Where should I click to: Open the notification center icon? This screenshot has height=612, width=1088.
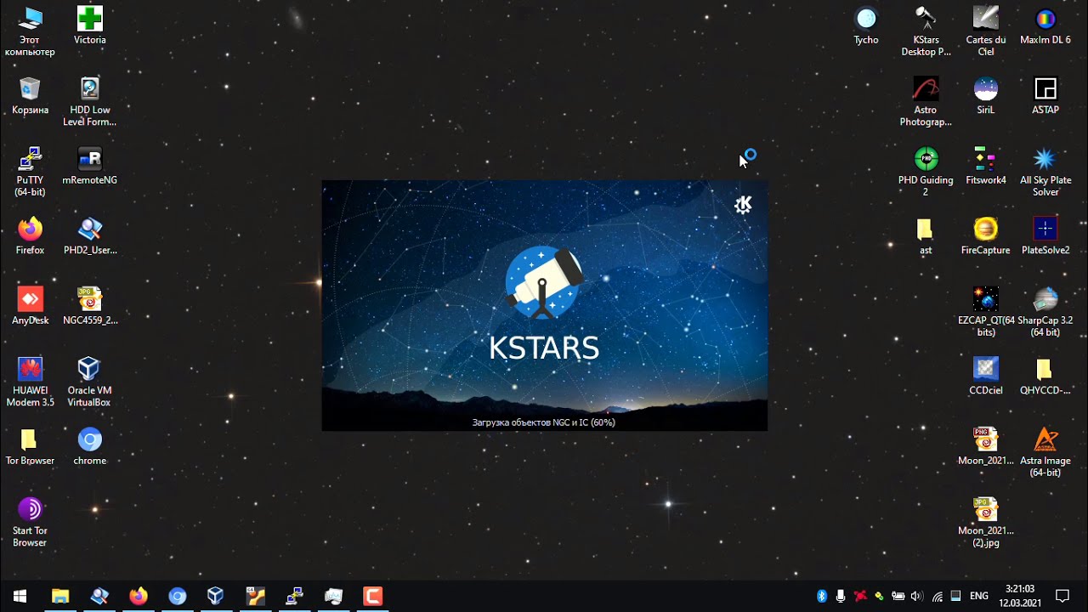(x=1062, y=596)
